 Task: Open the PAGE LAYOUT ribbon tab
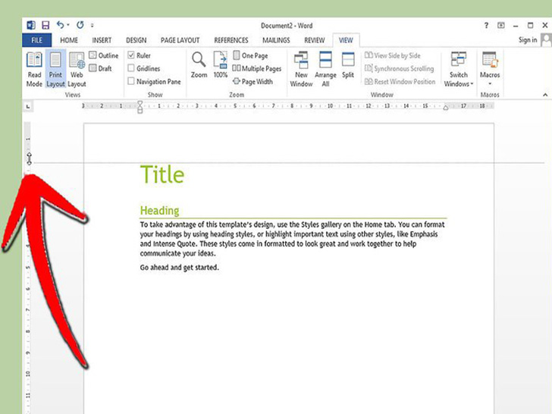click(x=180, y=40)
